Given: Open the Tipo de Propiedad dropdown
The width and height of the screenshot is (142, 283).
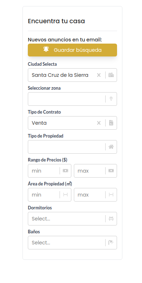Looking at the screenshot, I should pos(72,147).
